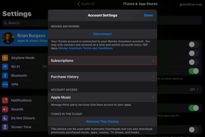Open Purchase History via its chevron
This screenshot has width=205, height=137.
tap(153, 77)
